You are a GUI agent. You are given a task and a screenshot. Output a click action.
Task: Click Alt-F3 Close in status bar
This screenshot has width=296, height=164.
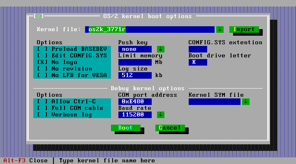[25, 161]
